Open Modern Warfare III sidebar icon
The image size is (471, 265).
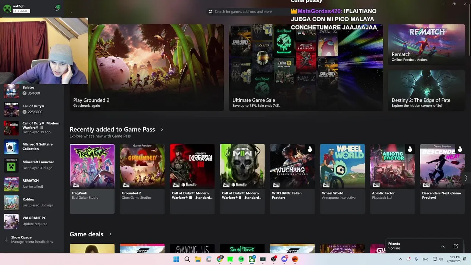tap(11, 128)
